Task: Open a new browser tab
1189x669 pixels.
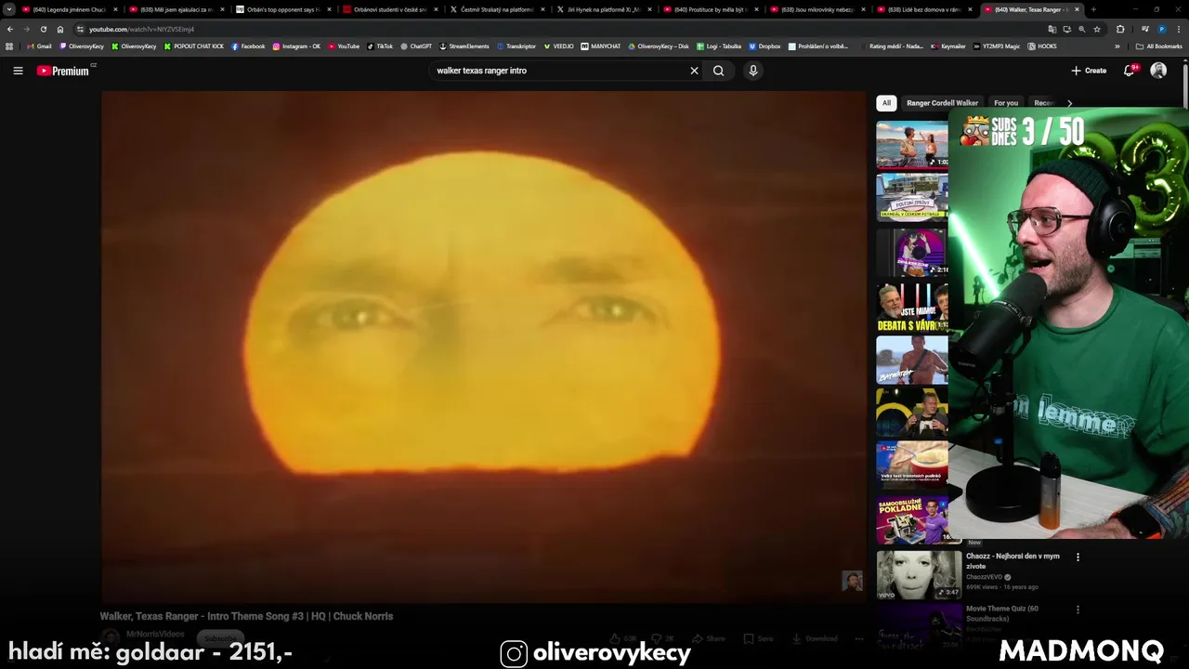Action: pyautogui.click(x=1093, y=9)
